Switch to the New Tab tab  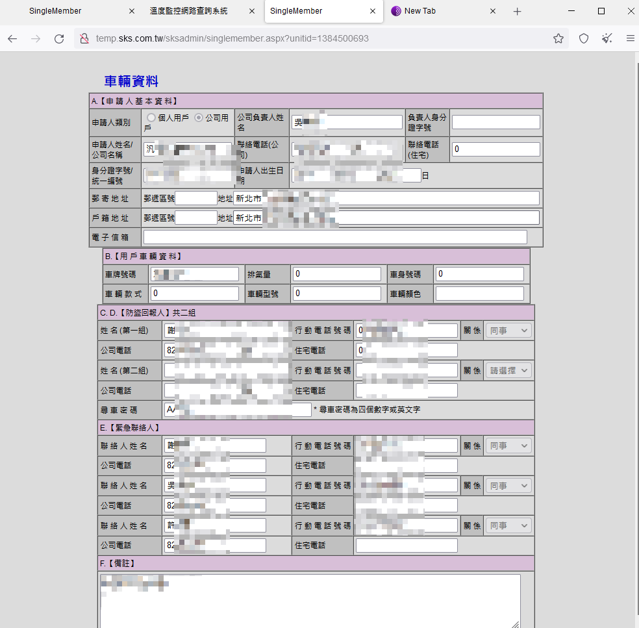click(x=442, y=11)
